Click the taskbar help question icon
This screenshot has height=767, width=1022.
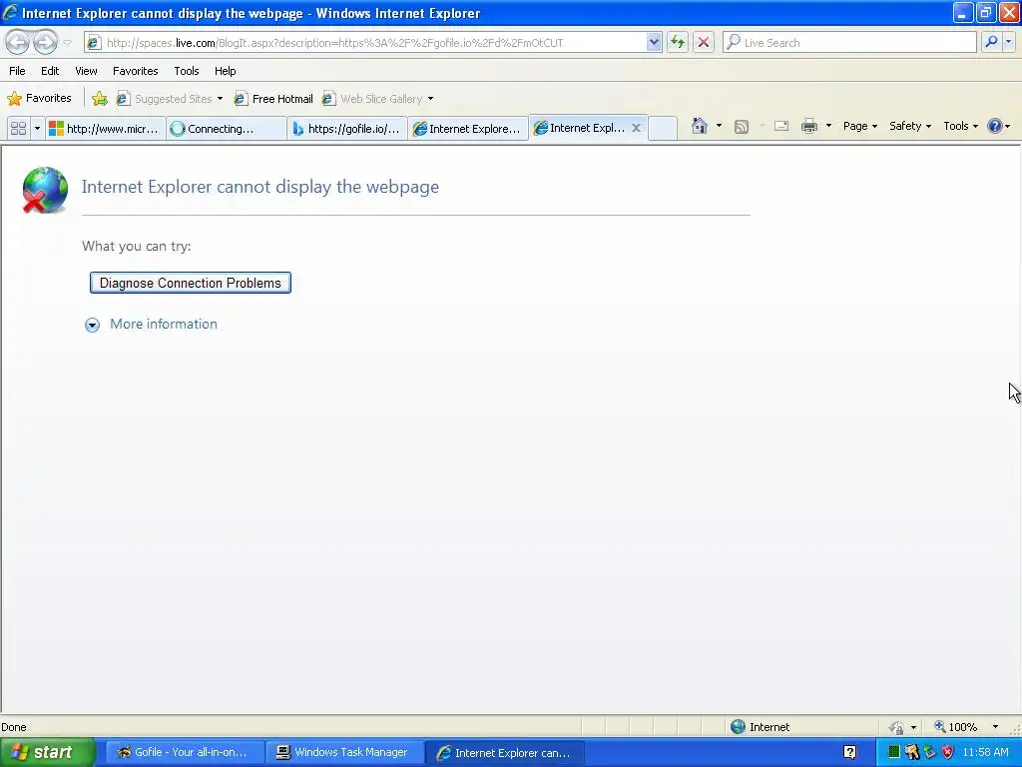(x=850, y=753)
